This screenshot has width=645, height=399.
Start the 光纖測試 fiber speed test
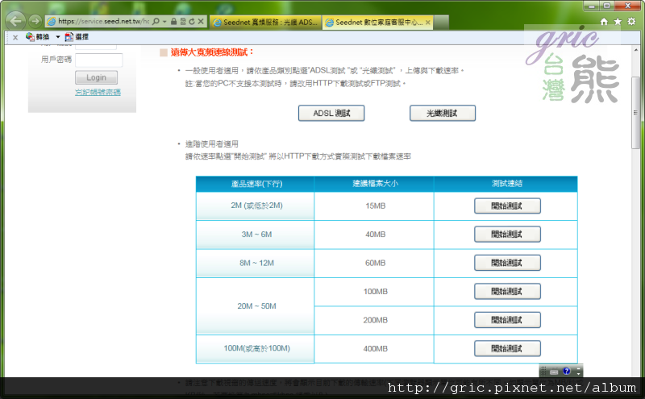coord(442,113)
